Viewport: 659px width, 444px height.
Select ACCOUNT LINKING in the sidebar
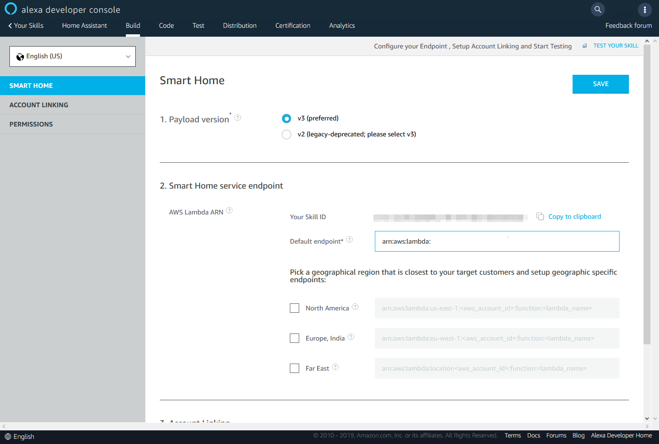tap(72, 105)
